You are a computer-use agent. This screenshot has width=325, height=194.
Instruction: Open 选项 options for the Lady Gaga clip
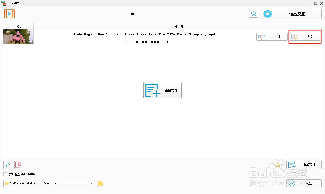pyautogui.click(x=305, y=37)
